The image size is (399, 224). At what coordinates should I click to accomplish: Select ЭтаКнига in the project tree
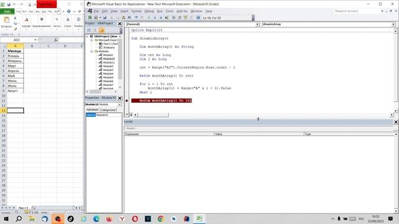(x=108, y=47)
